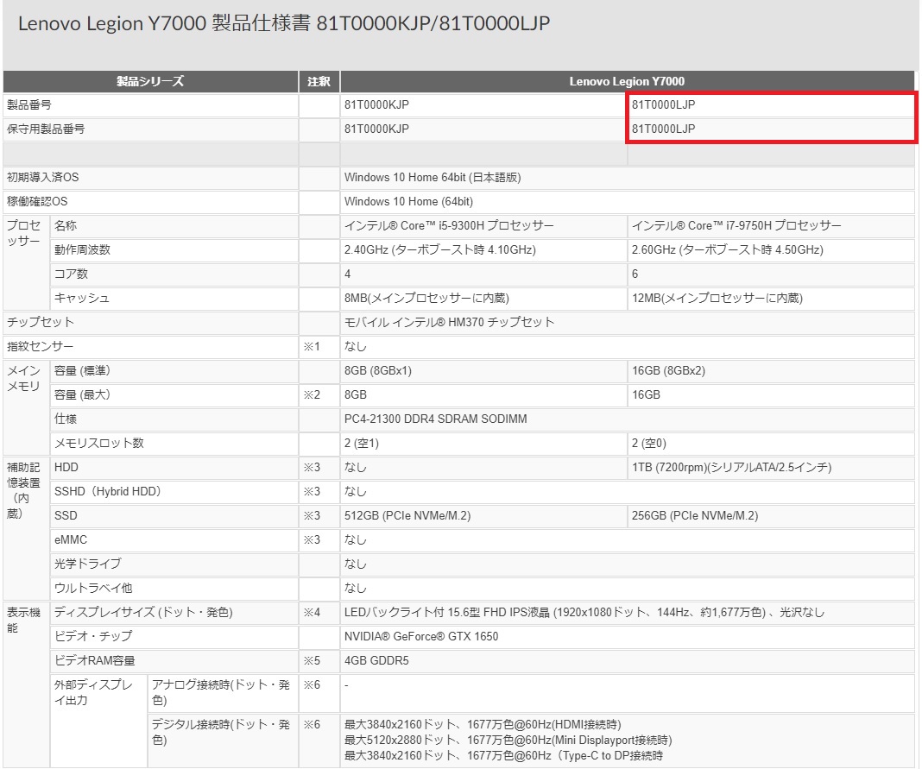Screen dimensions: 922x769
Task: Click the 光学ドライブ label
Action: [87, 564]
